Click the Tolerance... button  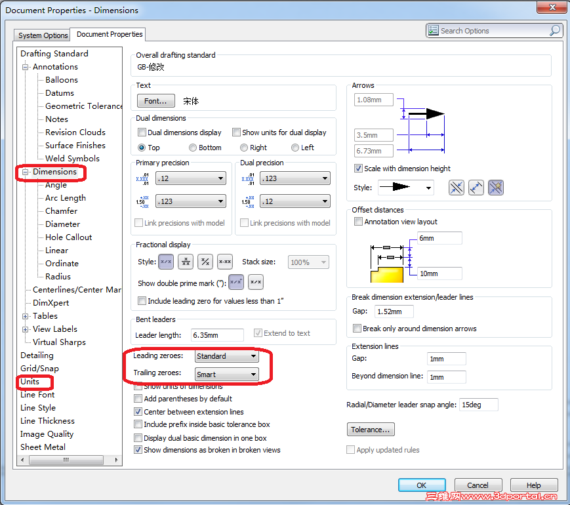pyautogui.click(x=371, y=430)
